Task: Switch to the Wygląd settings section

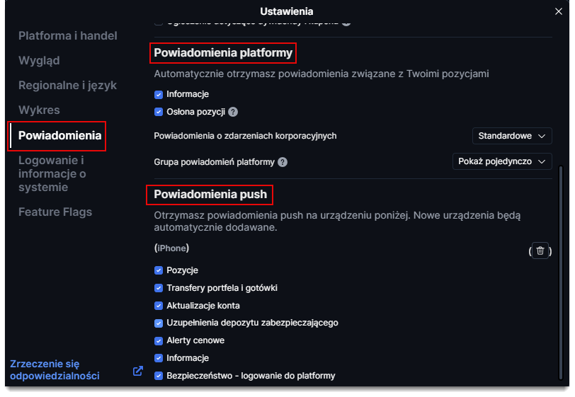Action: point(39,60)
